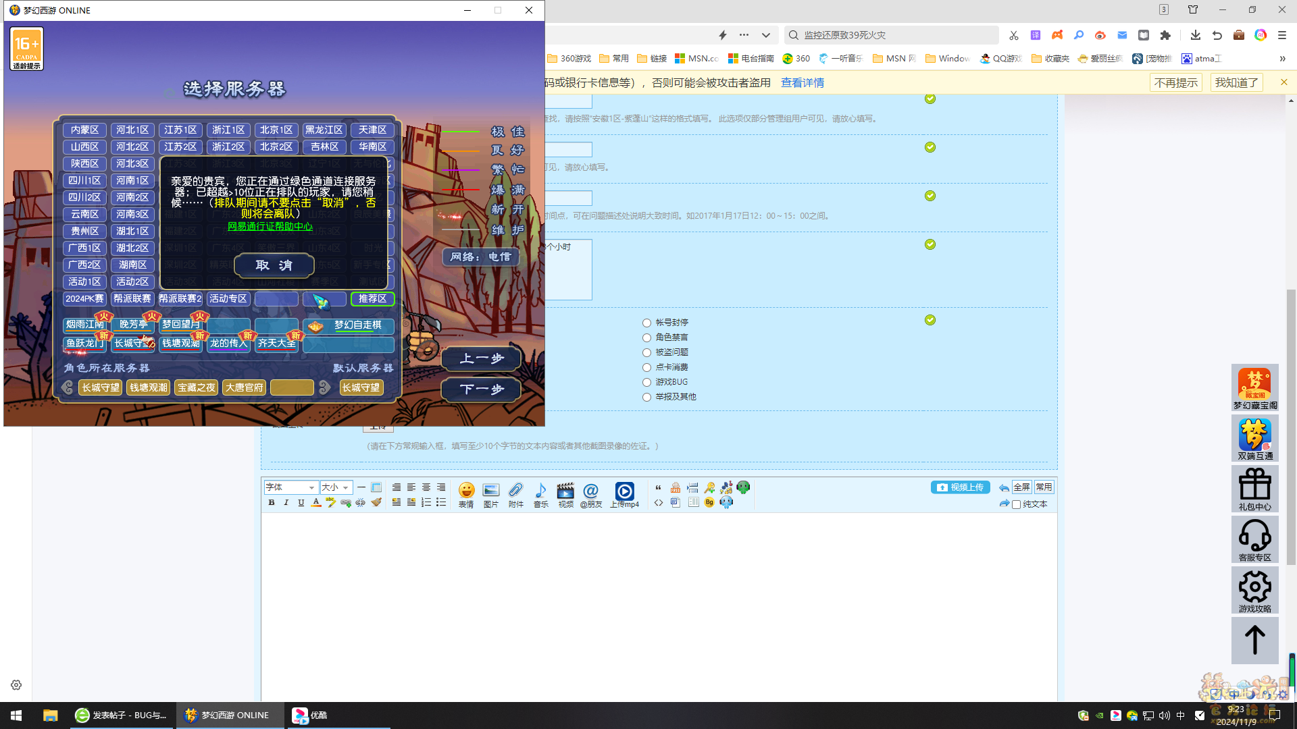This screenshot has width=1297, height=729.
Task: Click the 视频上传 video upload button
Action: click(x=961, y=487)
